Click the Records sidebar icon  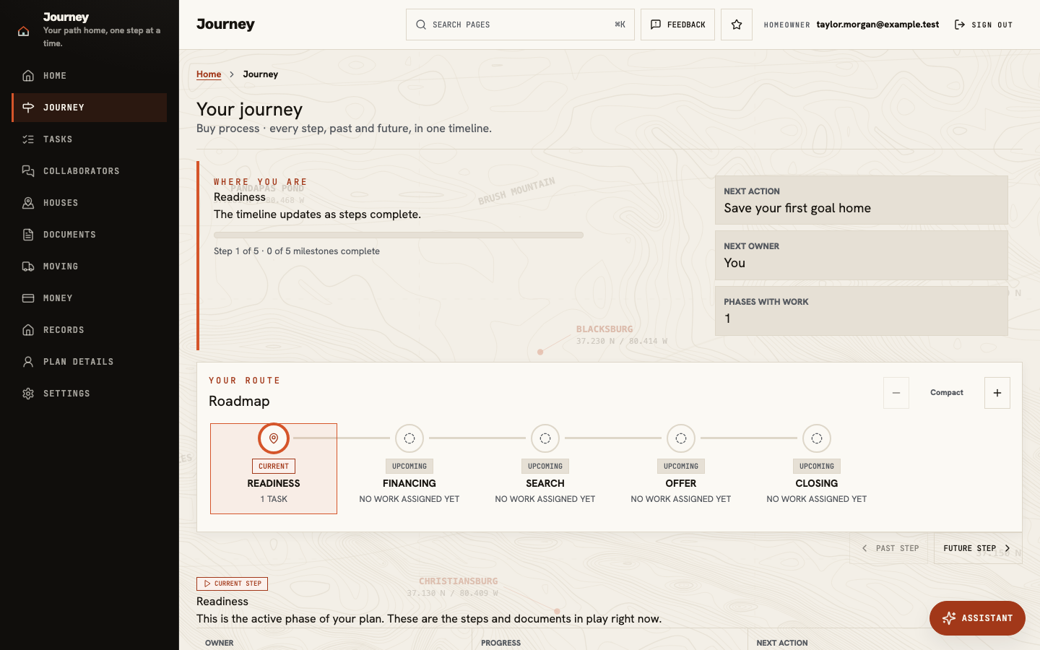coord(28,330)
